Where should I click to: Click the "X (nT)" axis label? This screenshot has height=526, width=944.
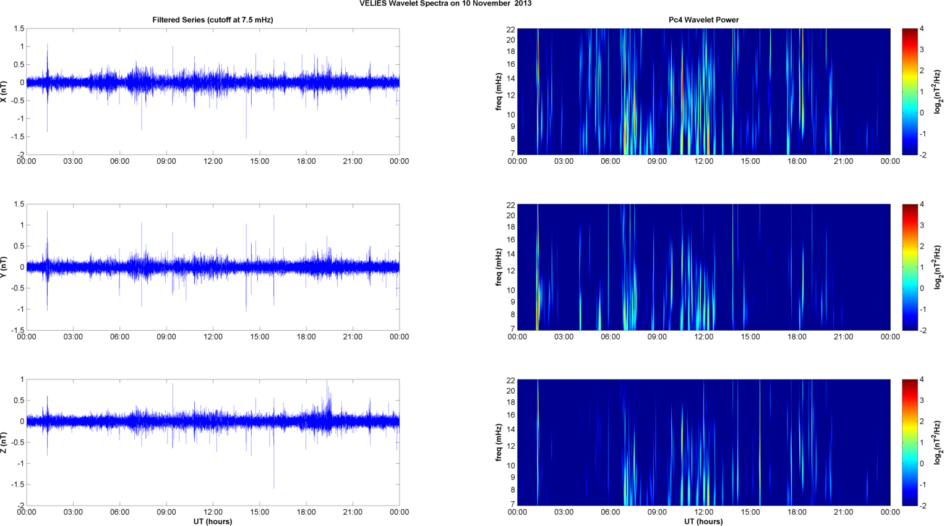coord(4,91)
